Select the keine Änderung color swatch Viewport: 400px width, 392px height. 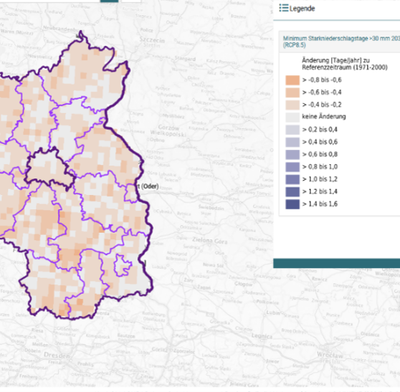point(292,117)
